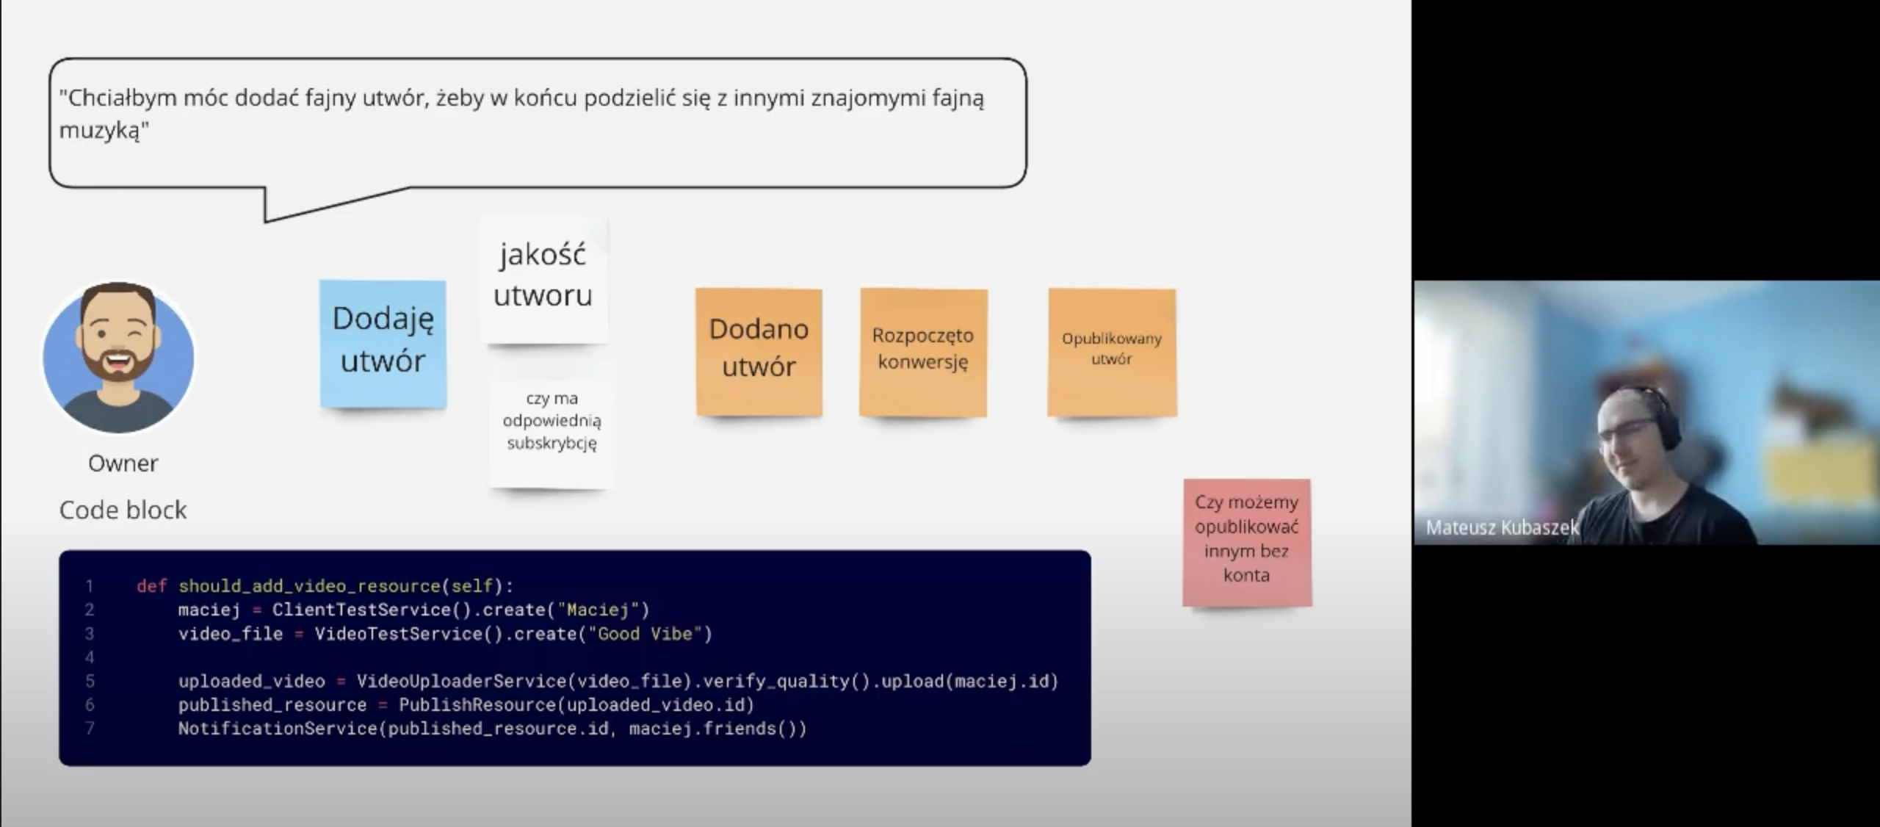Select the VideoTestService 'Good Vibe' code line
Image resolution: width=1880 pixels, height=827 pixels.
pos(444,634)
